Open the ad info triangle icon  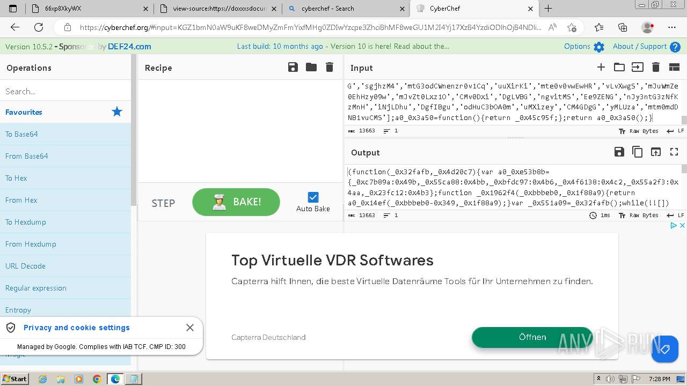[x=674, y=226]
